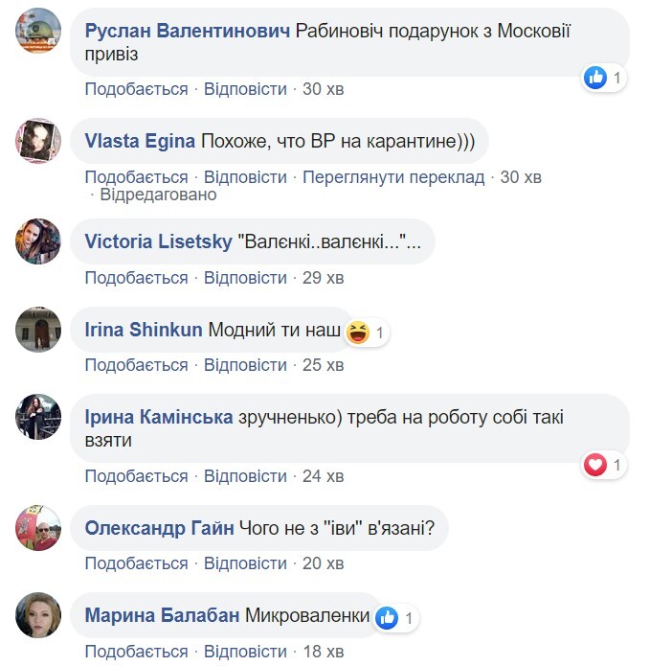Click the 30 хв timestamp on Руслан's comment
Image resolution: width=672 pixels, height=666 pixels.
tap(323, 89)
